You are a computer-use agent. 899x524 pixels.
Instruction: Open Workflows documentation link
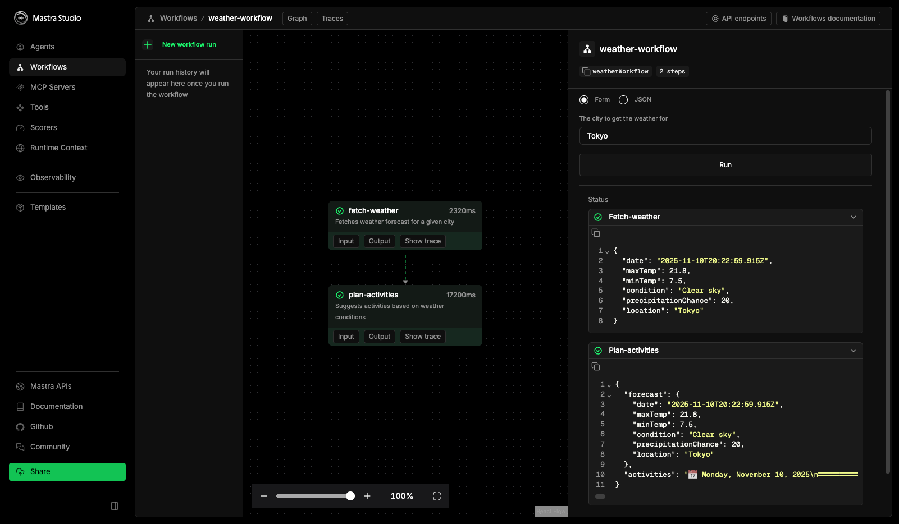pyautogui.click(x=828, y=19)
